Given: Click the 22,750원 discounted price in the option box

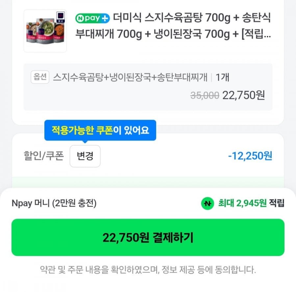Looking at the screenshot, I should [244, 95].
